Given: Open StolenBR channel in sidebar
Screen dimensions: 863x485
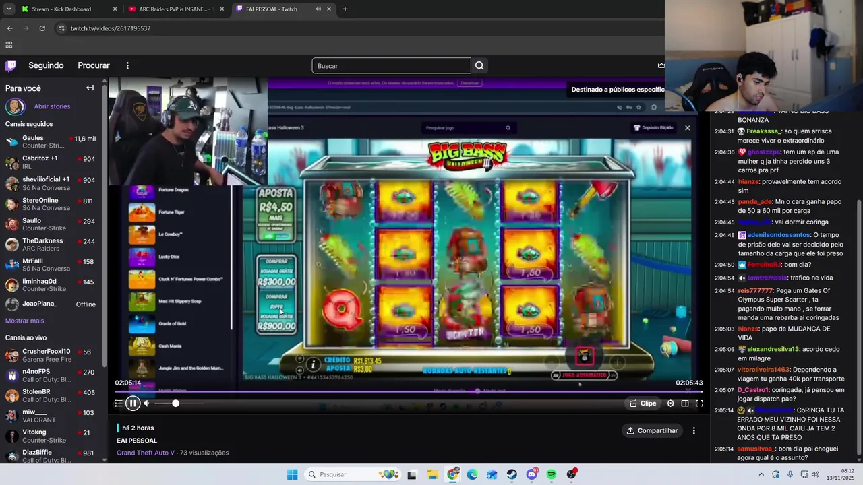Looking at the screenshot, I should click(x=52, y=395).
